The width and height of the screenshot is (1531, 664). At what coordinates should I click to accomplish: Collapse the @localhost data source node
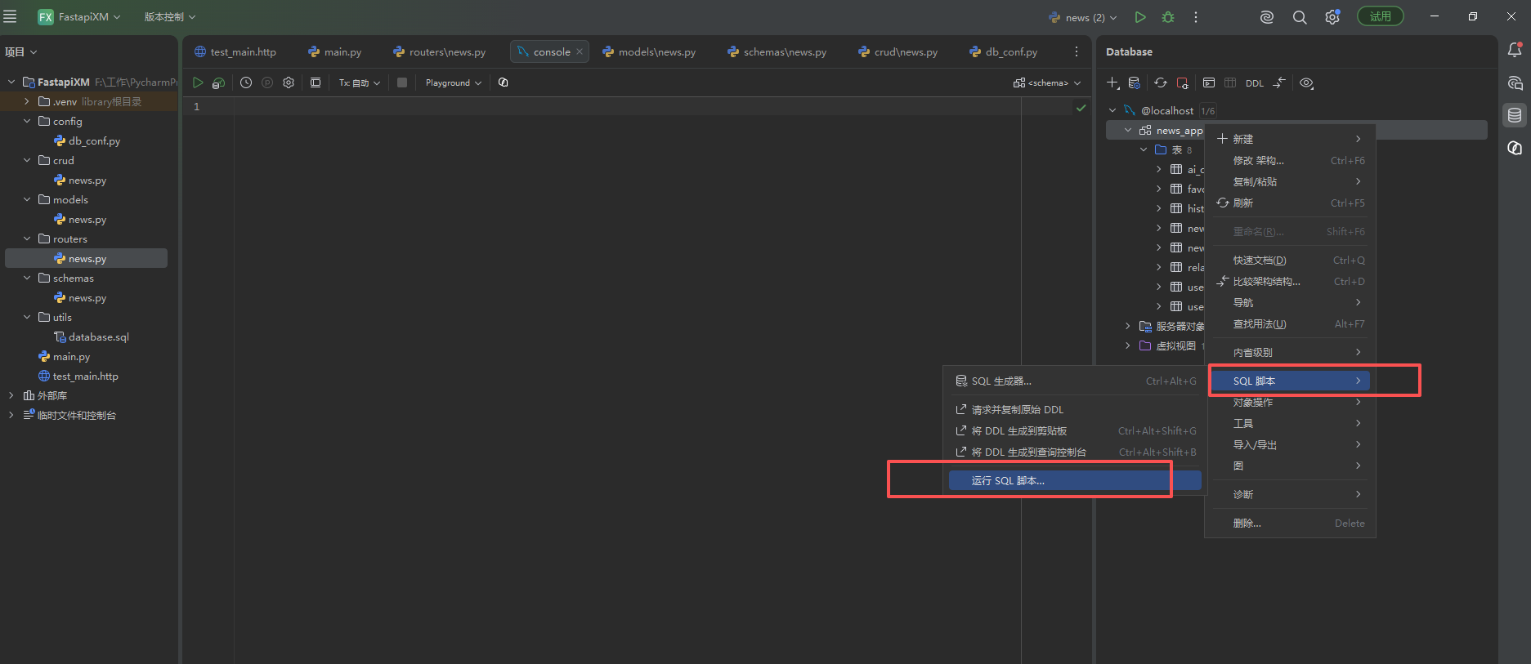[x=1112, y=110]
